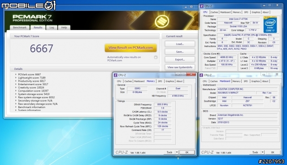Switch to the Results tab in PCMark 7

pyautogui.click(x=38, y=27)
